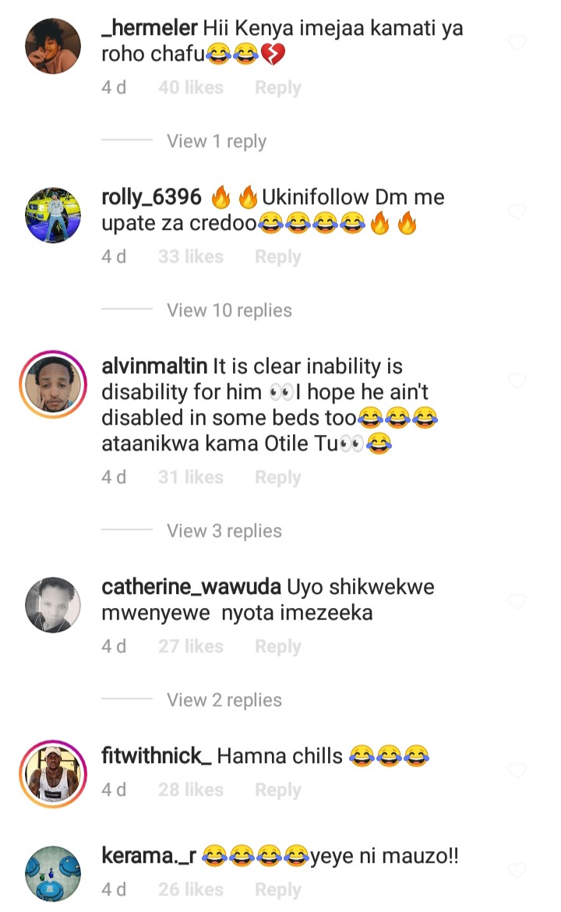The width and height of the screenshot is (561, 912).
Task: Show the 28 likes on fitwithnick_'s comment
Action: click(x=191, y=790)
